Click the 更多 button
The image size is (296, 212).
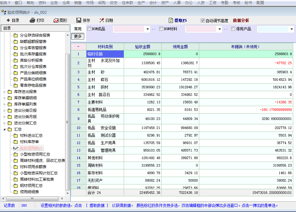pyautogui.click(x=78, y=36)
